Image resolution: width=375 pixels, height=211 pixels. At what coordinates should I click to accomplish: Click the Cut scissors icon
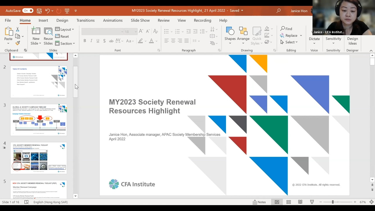(18, 29)
